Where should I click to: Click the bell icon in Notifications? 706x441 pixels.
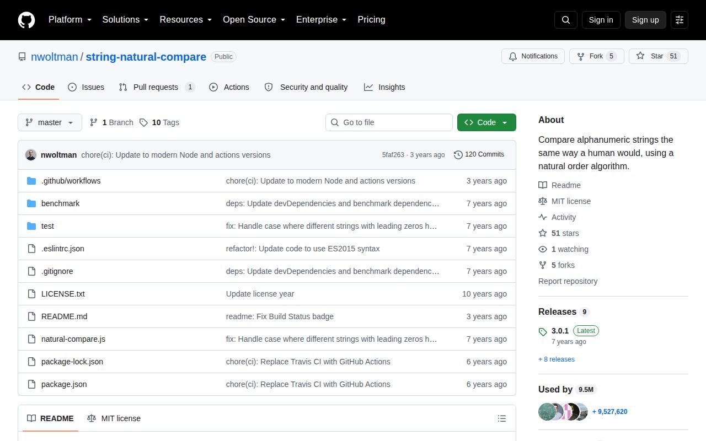coord(513,56)
